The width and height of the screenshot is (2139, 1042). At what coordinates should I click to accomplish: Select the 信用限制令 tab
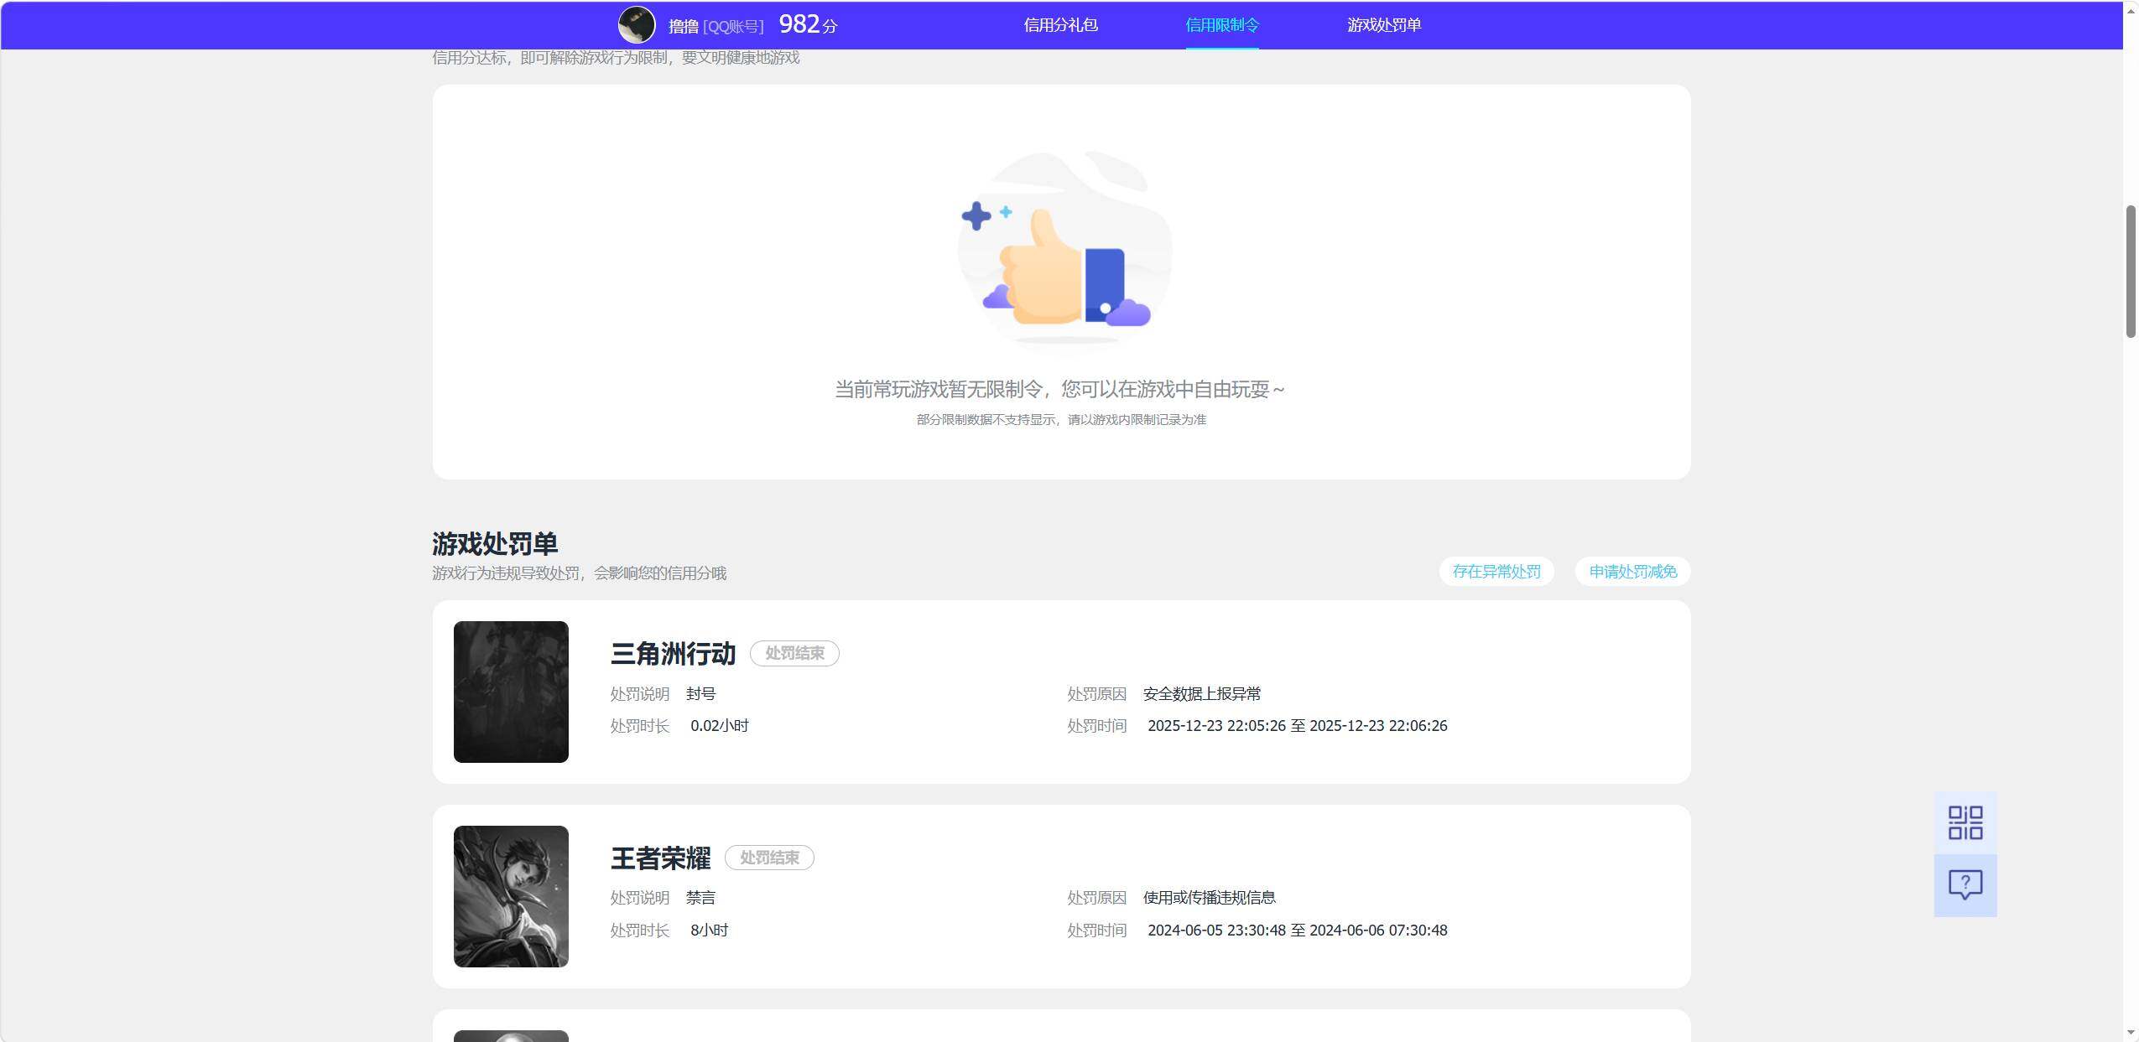1222,25
